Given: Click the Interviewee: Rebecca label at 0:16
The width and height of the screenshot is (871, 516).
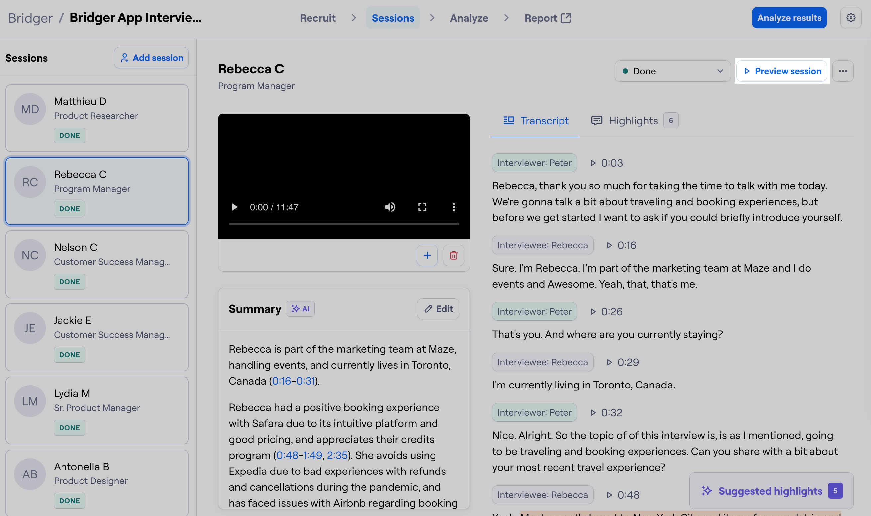Looking at the screenshot, I should 543,245.
